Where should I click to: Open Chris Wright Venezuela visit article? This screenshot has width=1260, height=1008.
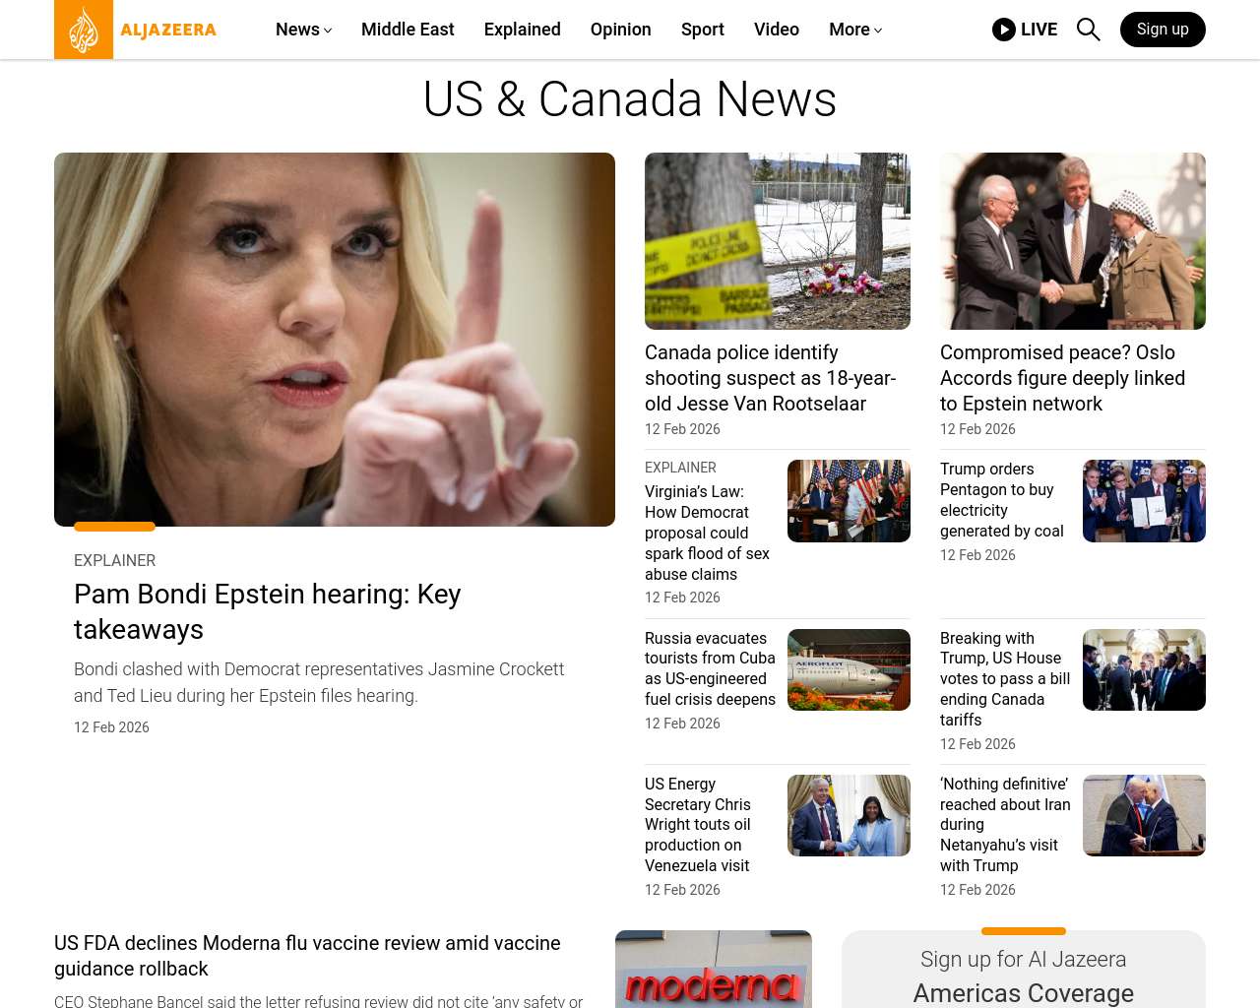[x=698, y=825]
